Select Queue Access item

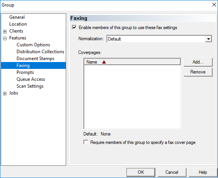tap(31, 79)
